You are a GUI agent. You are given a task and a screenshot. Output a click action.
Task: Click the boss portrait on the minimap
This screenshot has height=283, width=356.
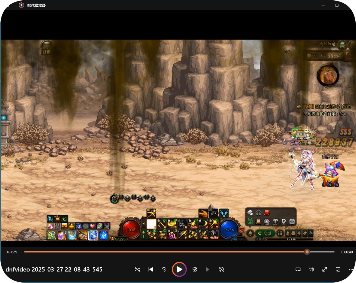coord(328,76)
